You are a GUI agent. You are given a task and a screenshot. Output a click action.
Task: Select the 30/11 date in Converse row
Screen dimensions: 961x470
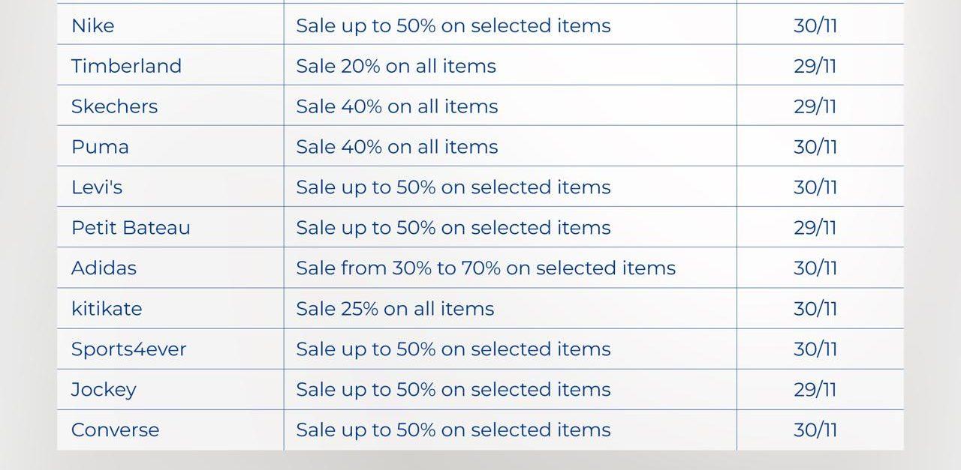coord(815,430)
